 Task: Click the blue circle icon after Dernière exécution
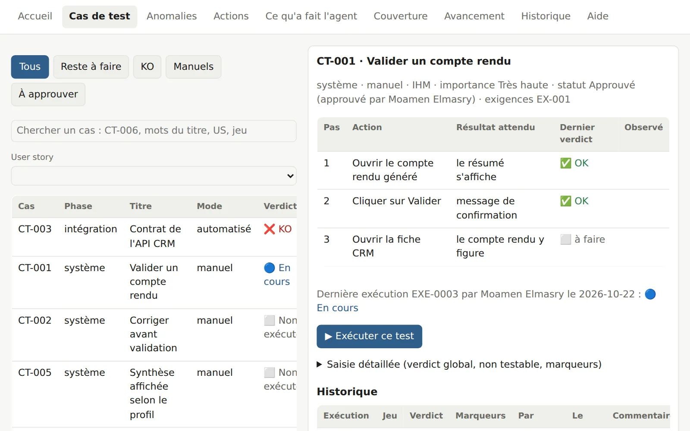click(650, 294)
